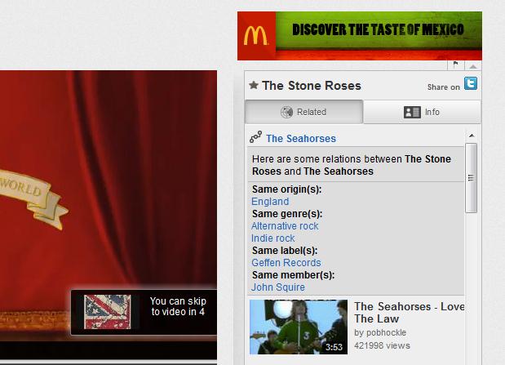Click the flag icon below the banner

point(456,65)
